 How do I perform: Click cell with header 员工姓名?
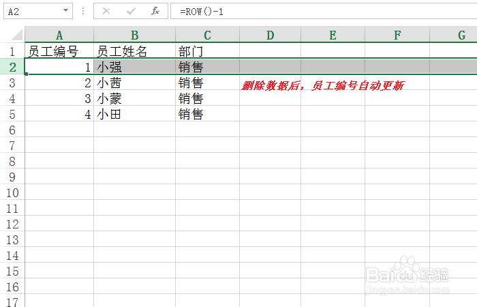point(134,51)
